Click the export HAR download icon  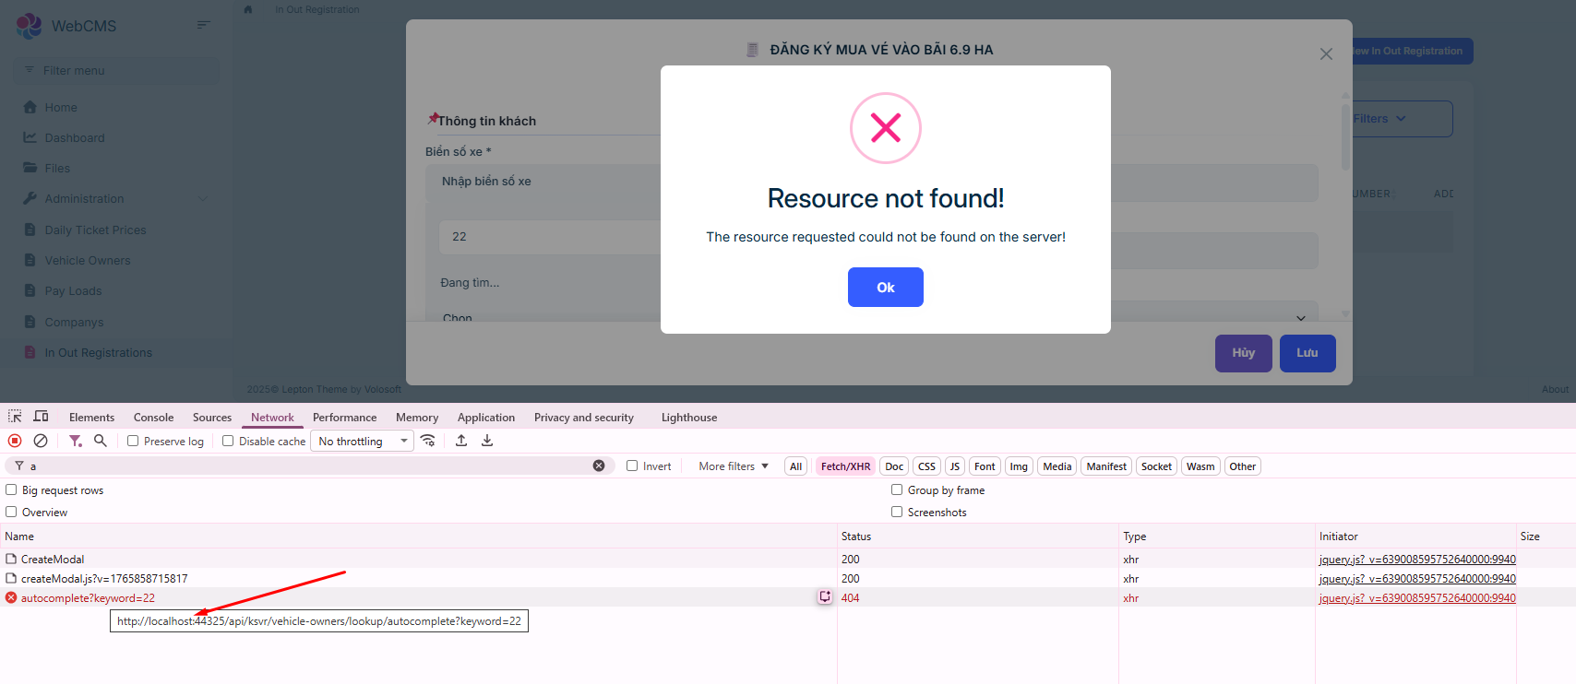[x=487, y=442]
